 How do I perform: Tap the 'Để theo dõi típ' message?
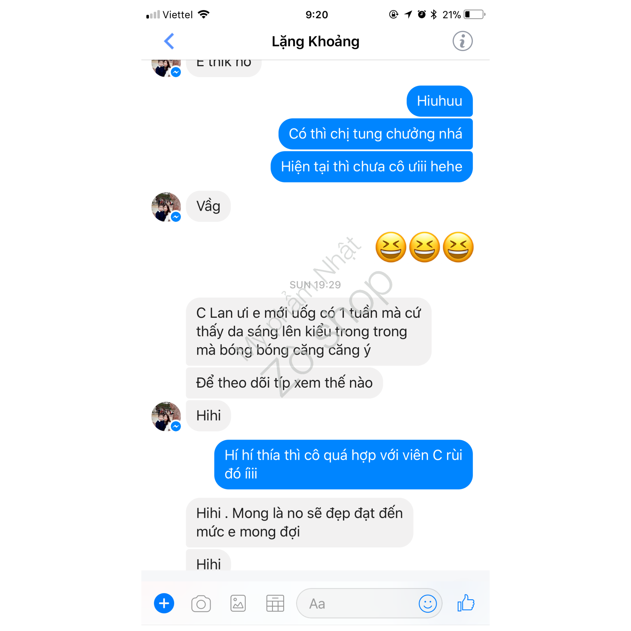point(284,383)
